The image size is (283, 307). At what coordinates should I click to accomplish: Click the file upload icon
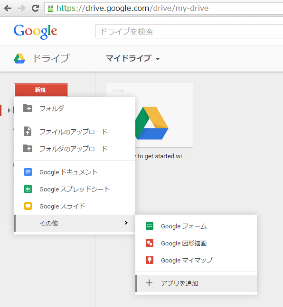tap(28, 131)
